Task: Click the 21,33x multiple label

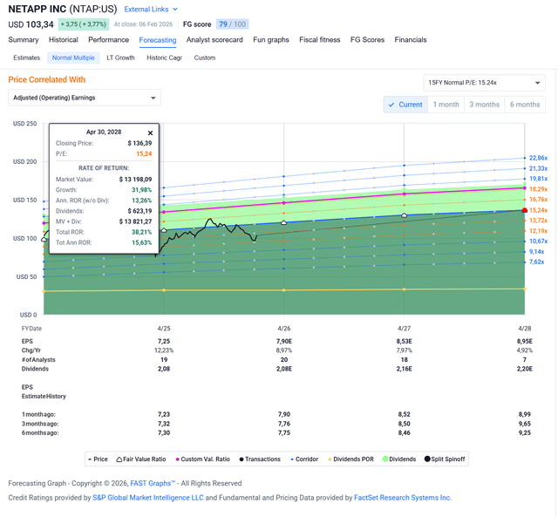Action: [538, 168]
